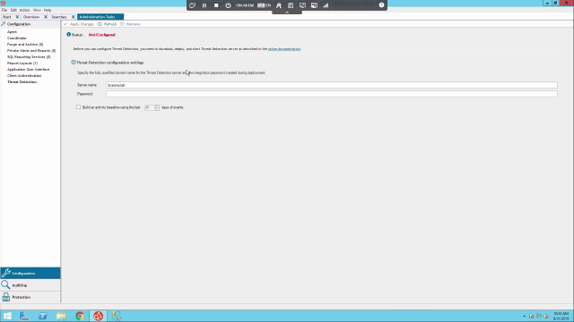Close the Overview tab
This screenshot has height=322, width=574.
(46, 17)
